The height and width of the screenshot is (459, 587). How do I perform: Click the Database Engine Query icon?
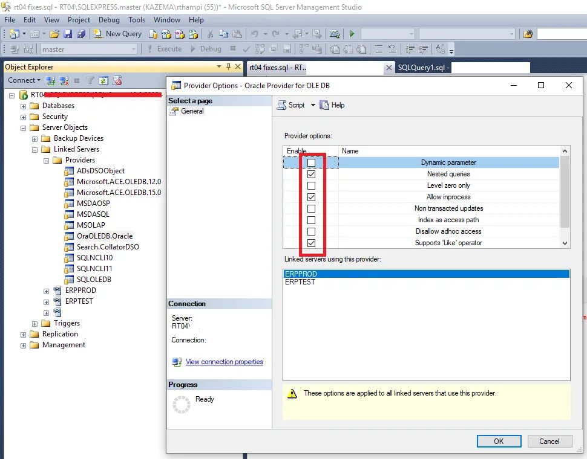pyautogui.click(x=152, y=34)
